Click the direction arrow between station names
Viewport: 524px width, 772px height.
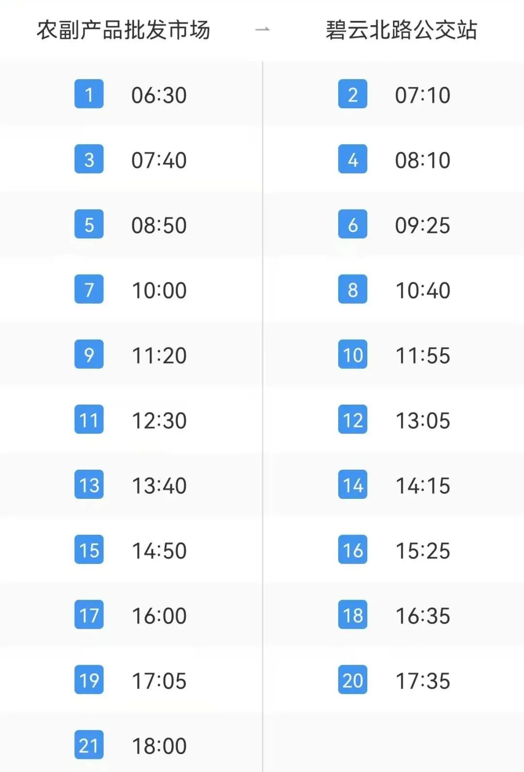(262, 30)
